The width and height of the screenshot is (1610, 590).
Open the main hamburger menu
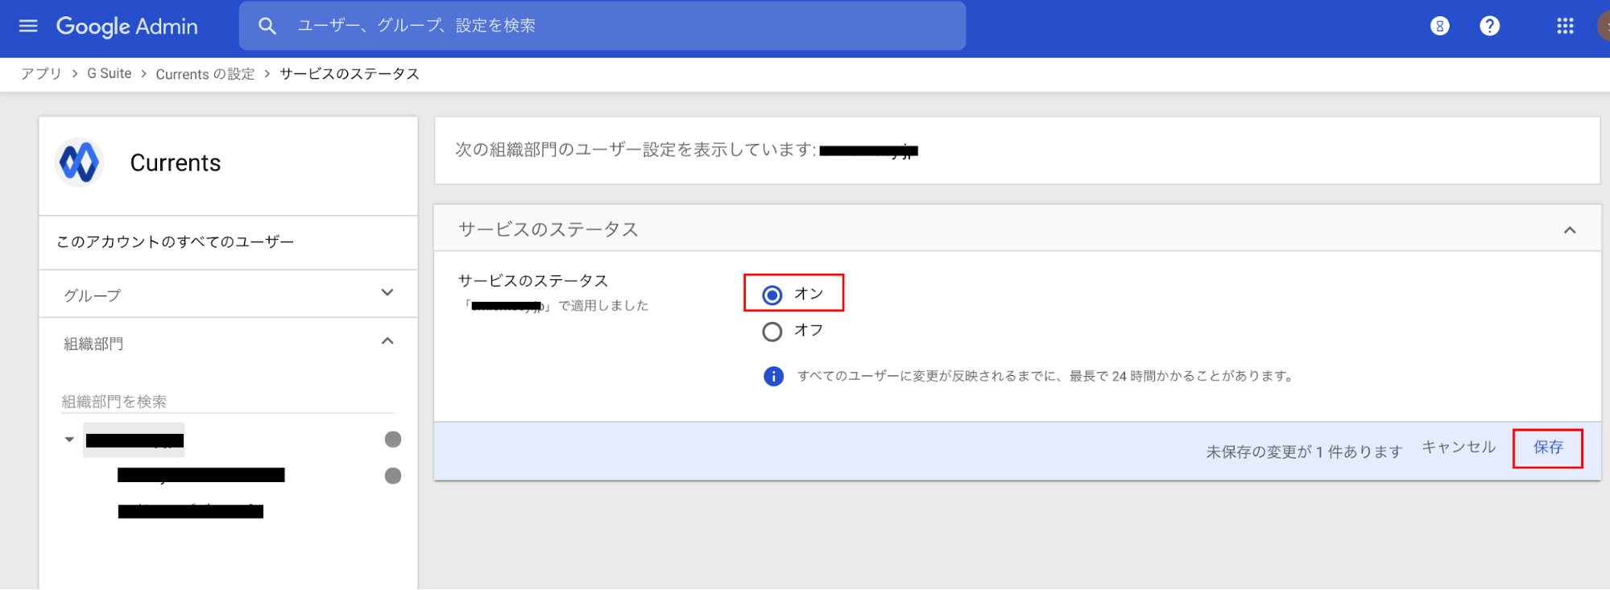click(28, 26)
